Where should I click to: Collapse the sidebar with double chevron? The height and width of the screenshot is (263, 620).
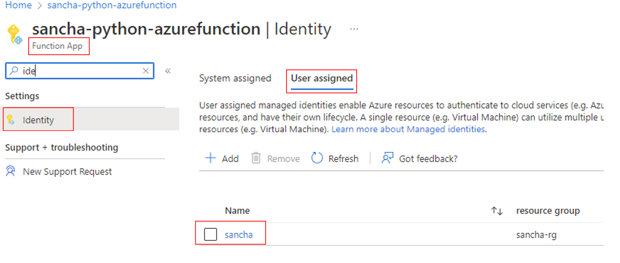168,71
